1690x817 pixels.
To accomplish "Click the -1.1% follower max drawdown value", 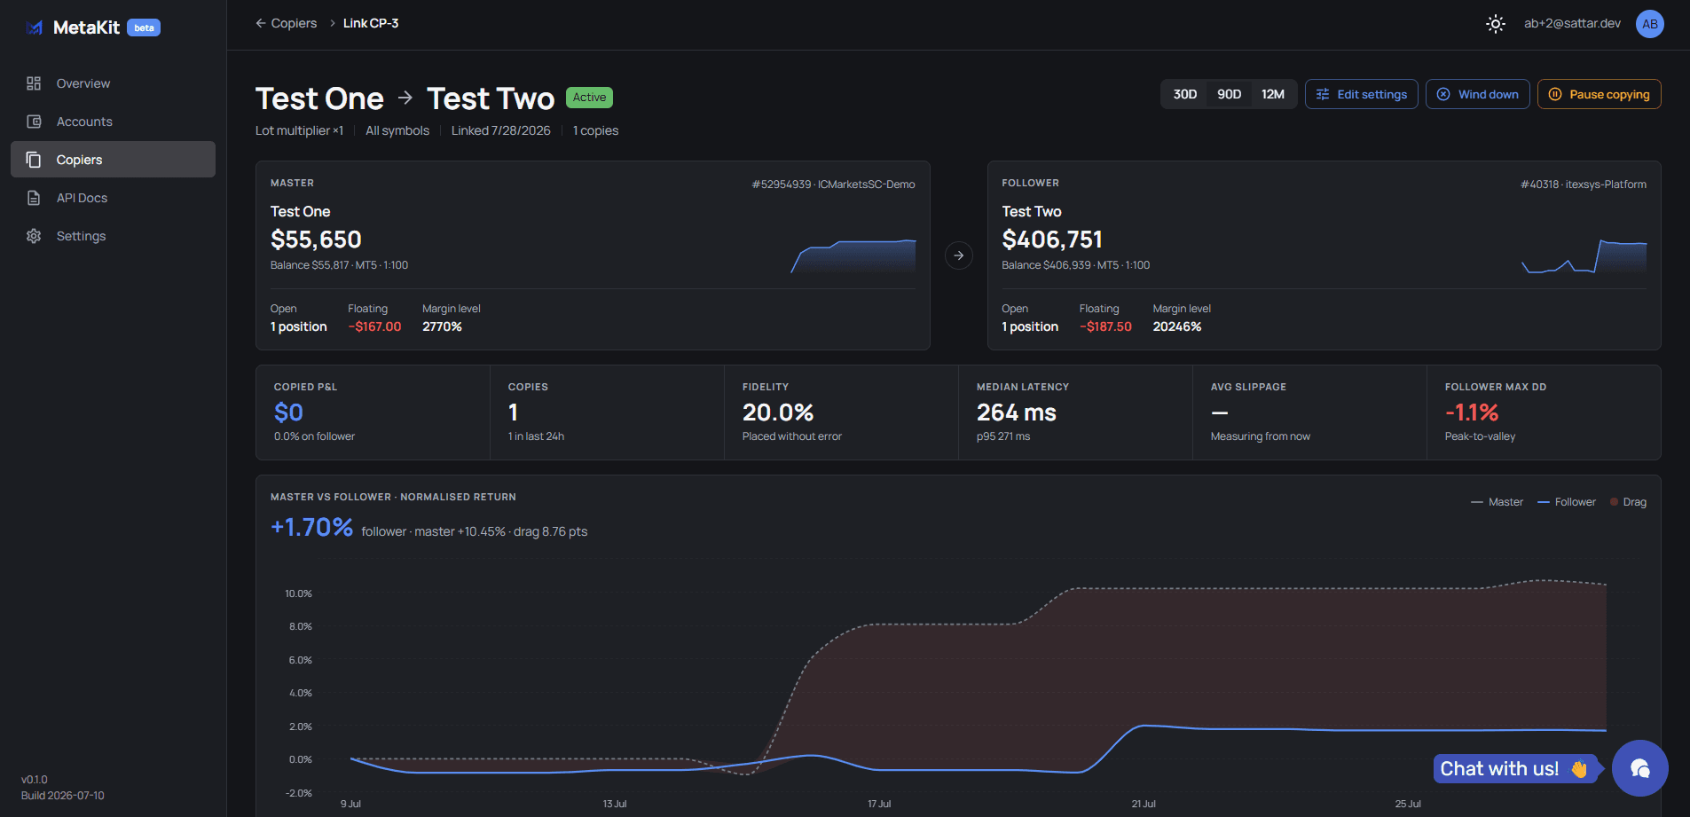I will [x=1472, y=412].
